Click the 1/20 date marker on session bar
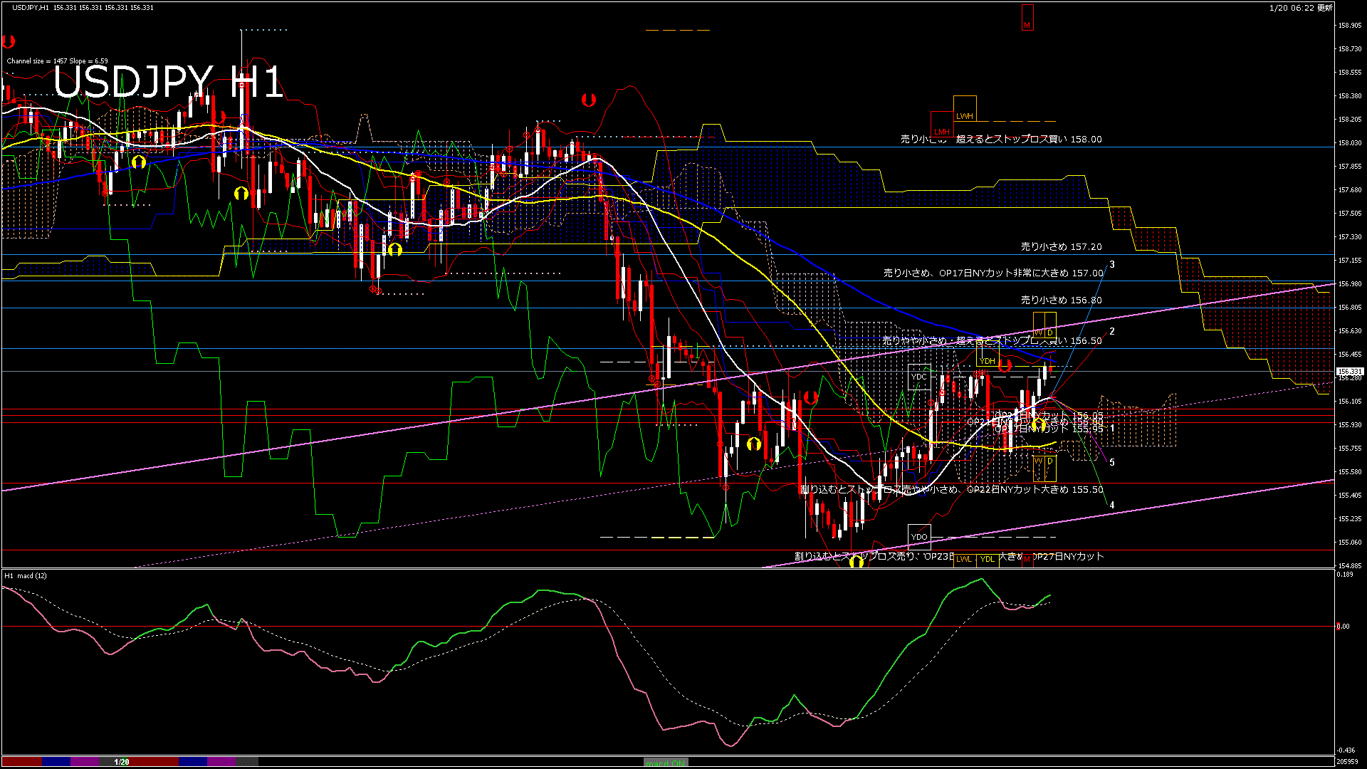 [122, 762]
